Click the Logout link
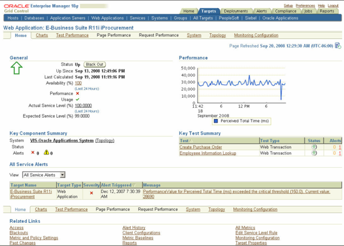 pos(333,6)
